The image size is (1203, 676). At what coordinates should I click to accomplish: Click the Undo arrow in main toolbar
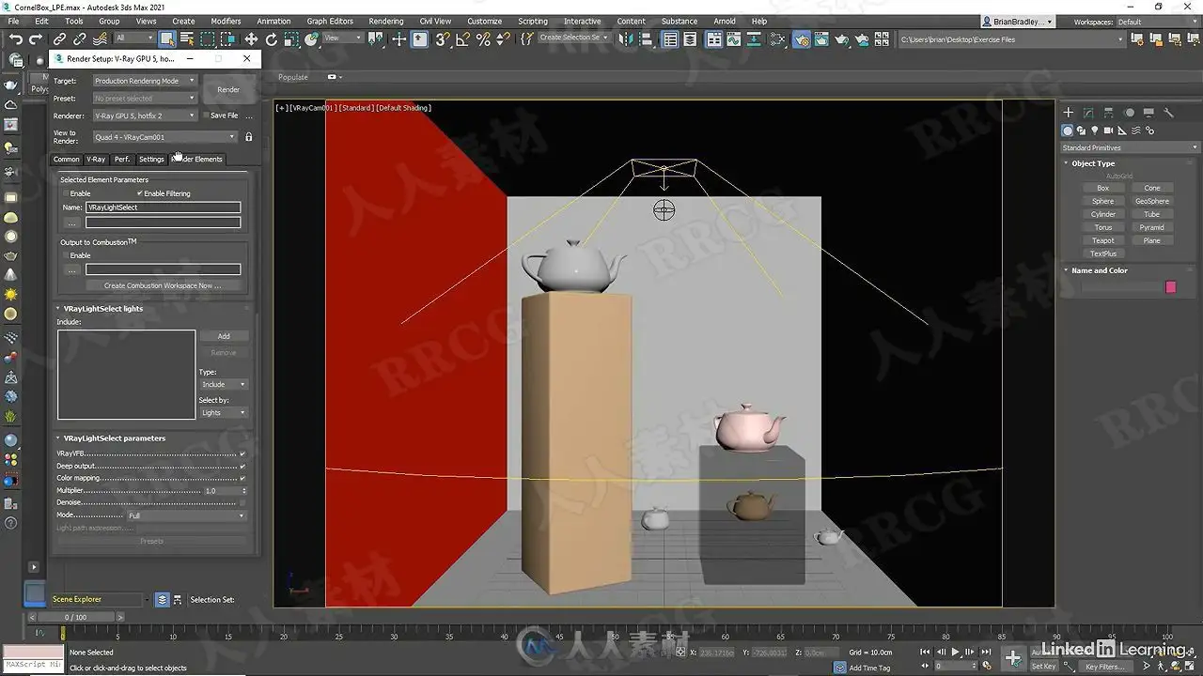click(16, 39)
